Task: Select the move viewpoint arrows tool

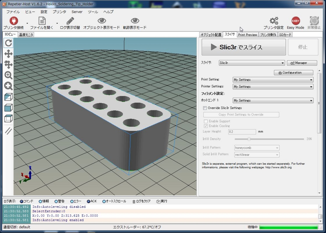Action: point(8,54)
